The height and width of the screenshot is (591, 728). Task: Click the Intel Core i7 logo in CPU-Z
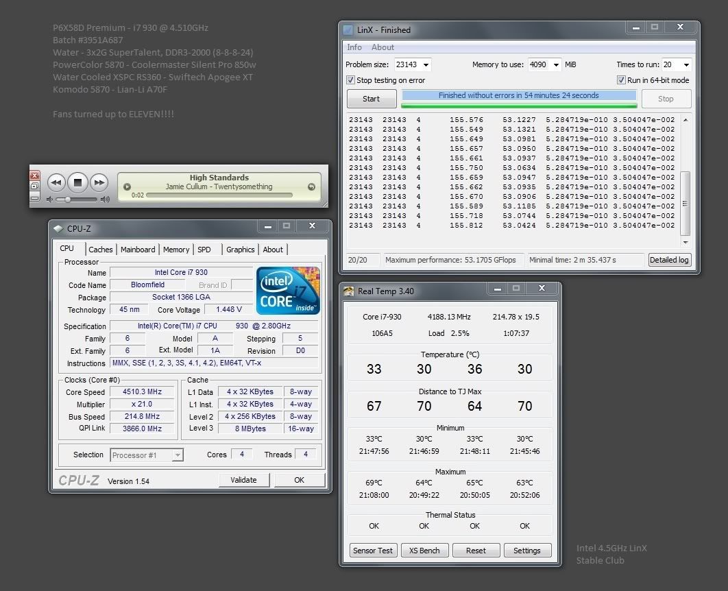click(288, 291)
